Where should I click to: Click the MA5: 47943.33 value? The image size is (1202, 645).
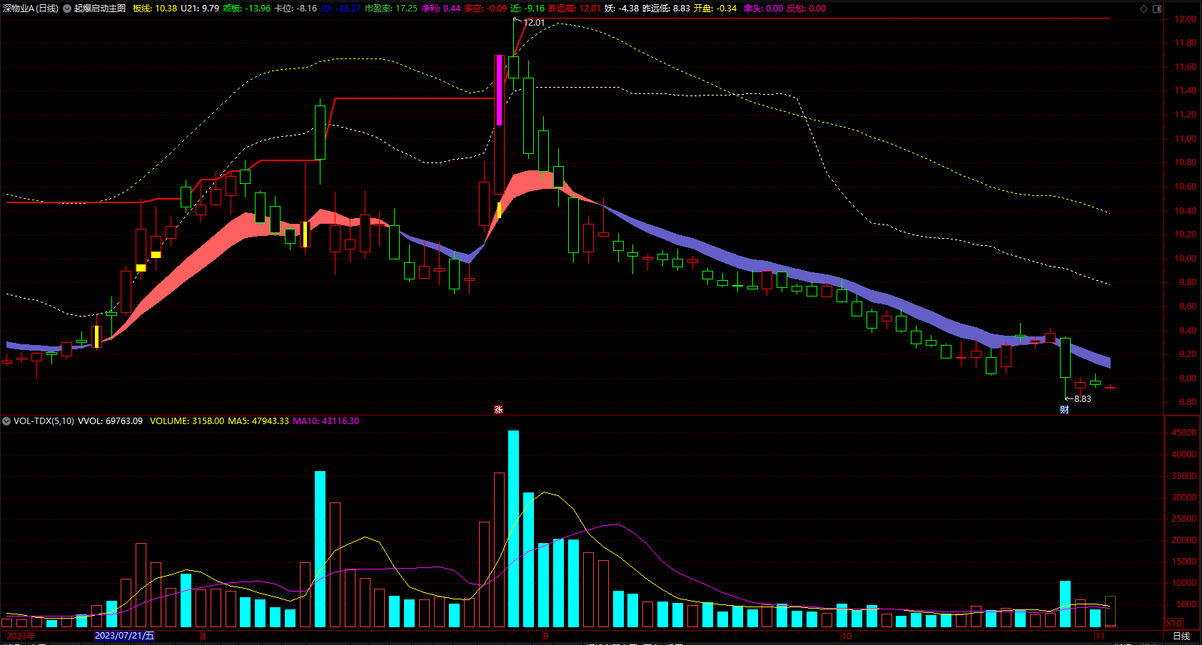tap(258, 421)
